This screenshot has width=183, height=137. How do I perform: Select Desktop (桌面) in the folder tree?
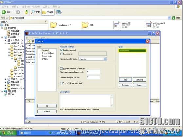[7, 25]
